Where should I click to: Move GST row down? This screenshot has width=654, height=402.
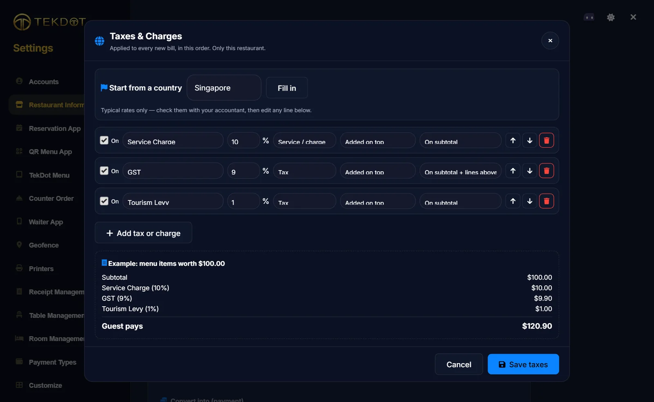tap(530, 171)
